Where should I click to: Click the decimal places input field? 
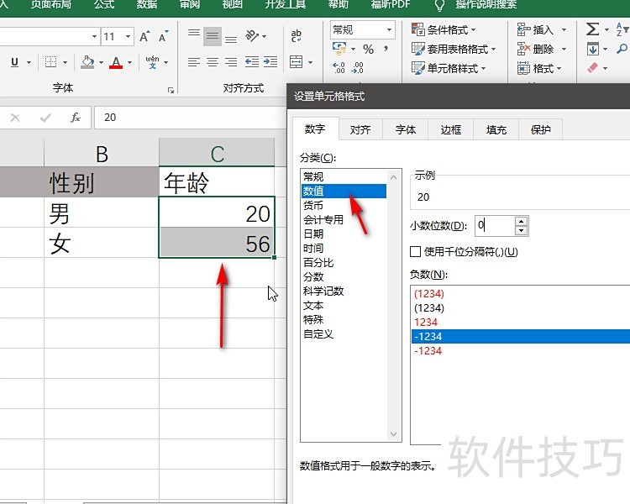click(x=495, y=225)
